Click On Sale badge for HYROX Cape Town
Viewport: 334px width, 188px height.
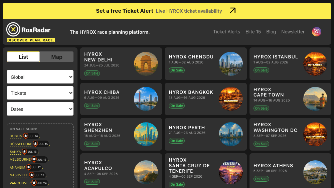(262, 109)
